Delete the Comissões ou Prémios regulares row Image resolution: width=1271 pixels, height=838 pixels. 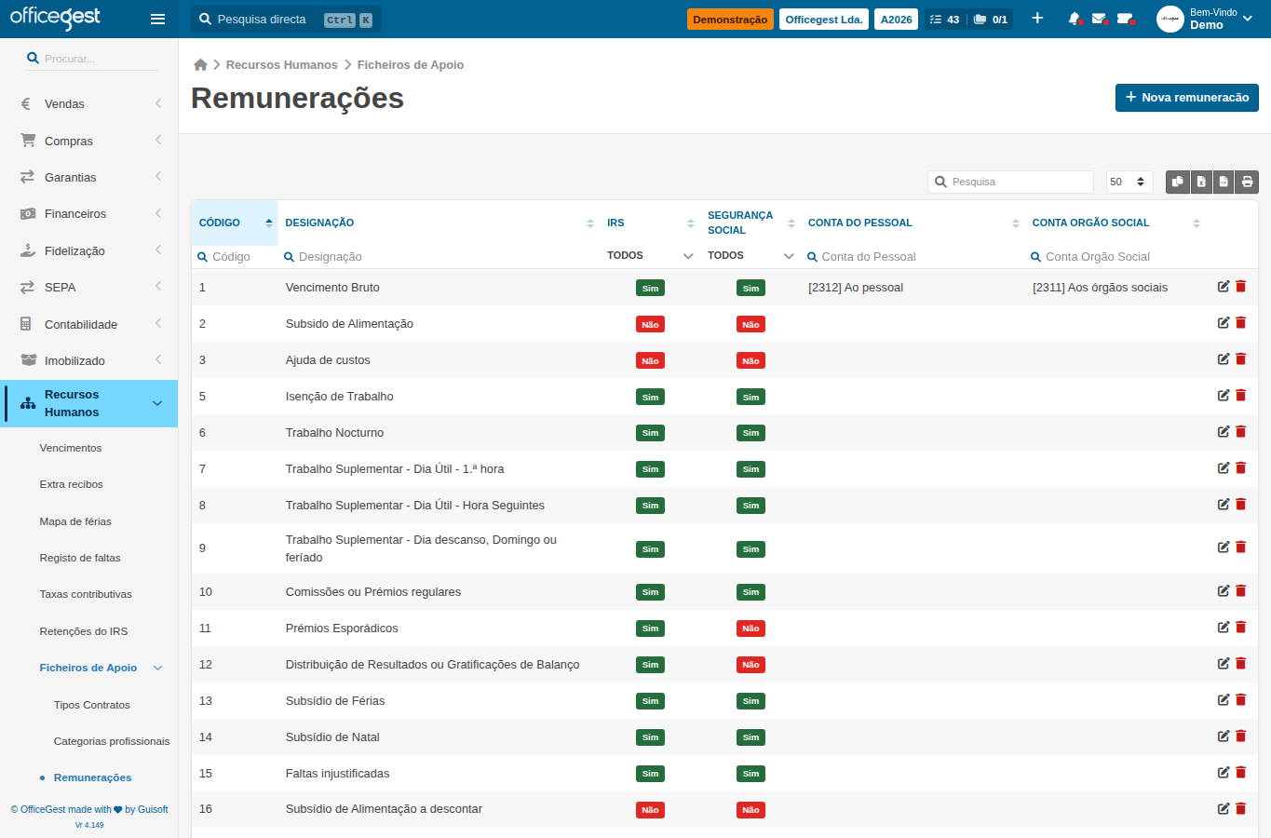coord(1240,591)
